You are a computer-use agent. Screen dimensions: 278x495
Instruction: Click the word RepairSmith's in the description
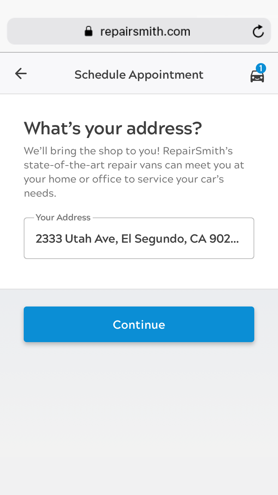pyautogui.click(x=203, y=151)
